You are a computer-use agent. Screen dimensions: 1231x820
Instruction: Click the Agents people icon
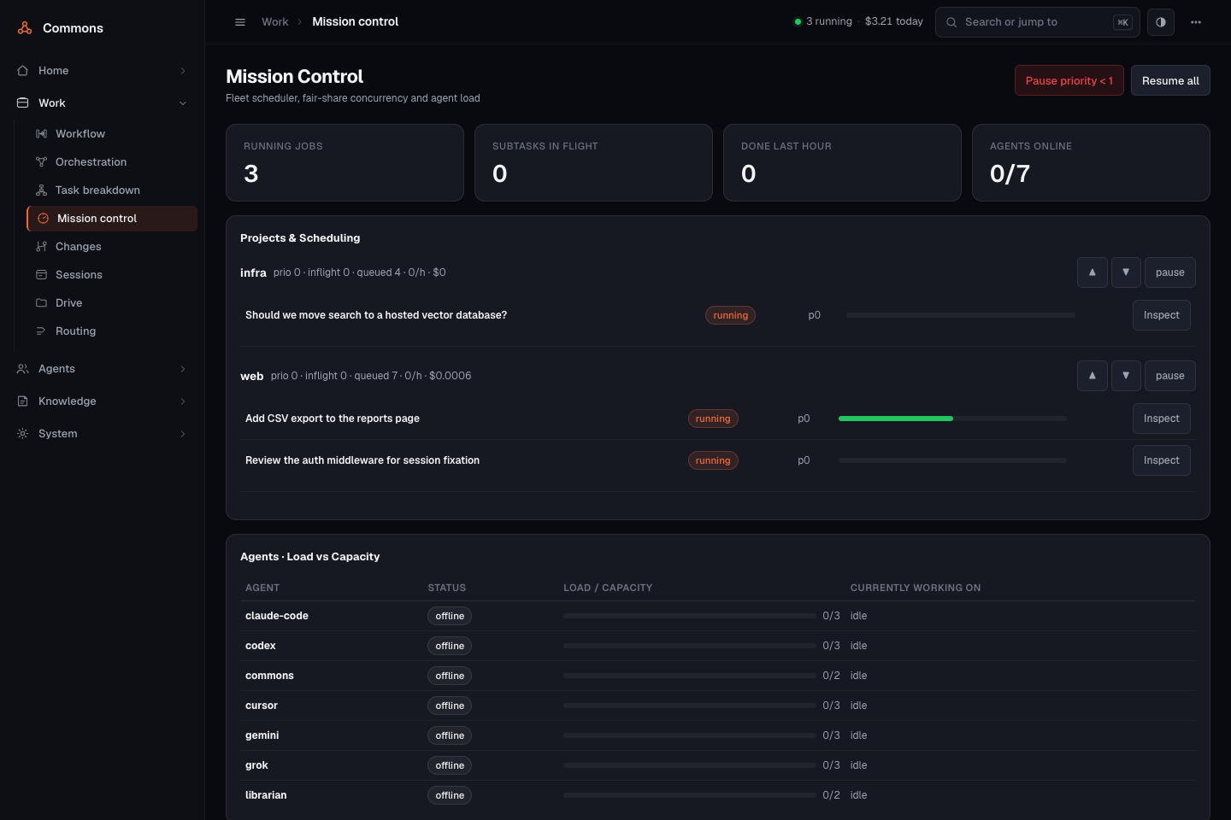tap(23, 369)
